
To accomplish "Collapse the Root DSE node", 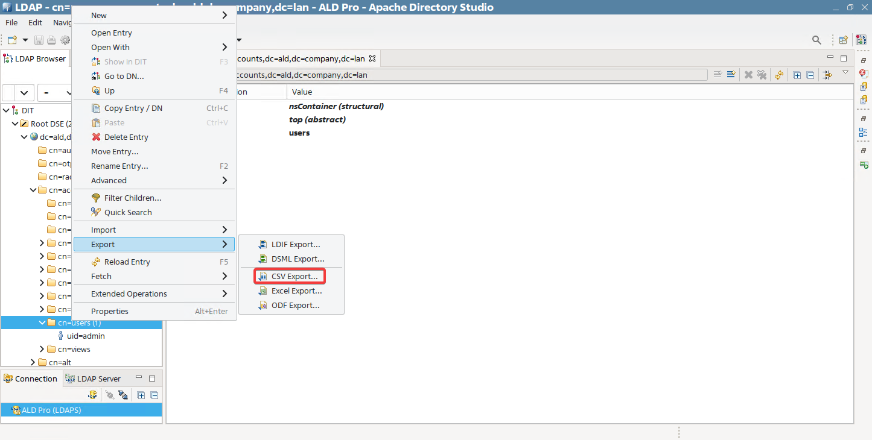I will [14, 124].
